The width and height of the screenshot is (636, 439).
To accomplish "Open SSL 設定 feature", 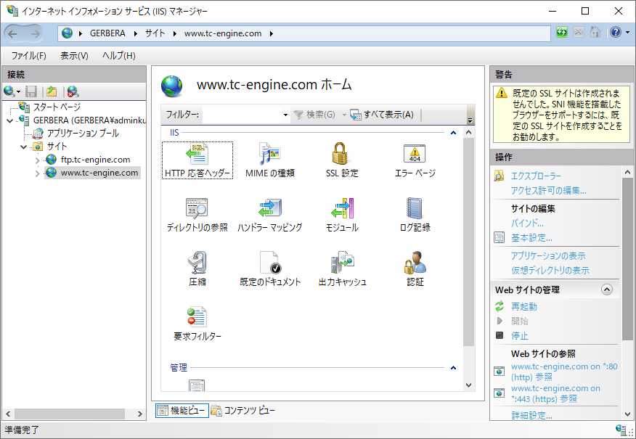I will [342, 160].
